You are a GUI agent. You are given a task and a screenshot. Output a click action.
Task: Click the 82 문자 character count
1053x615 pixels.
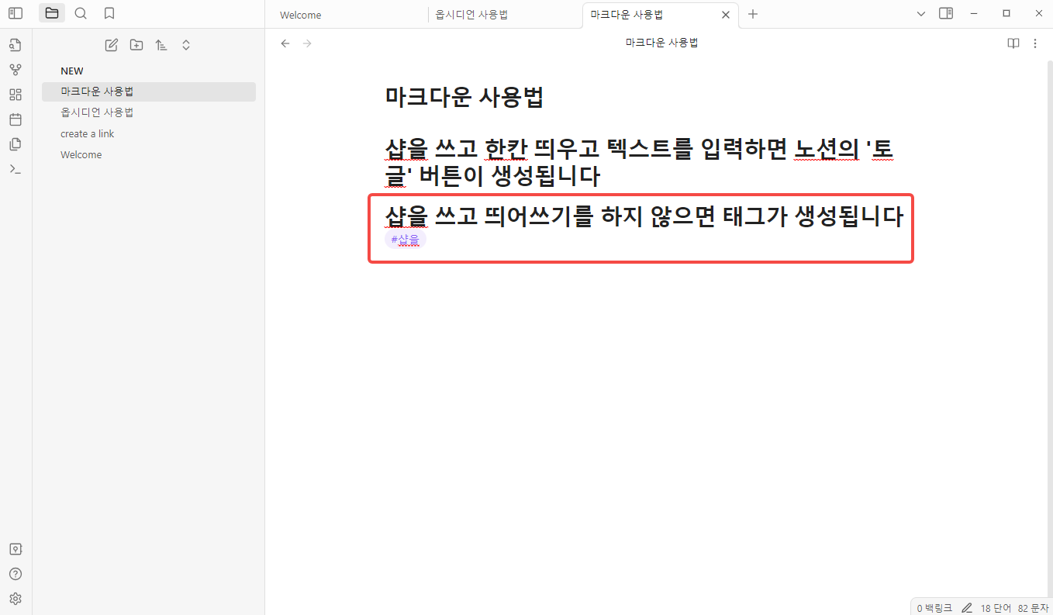(x=1032, y=608)
